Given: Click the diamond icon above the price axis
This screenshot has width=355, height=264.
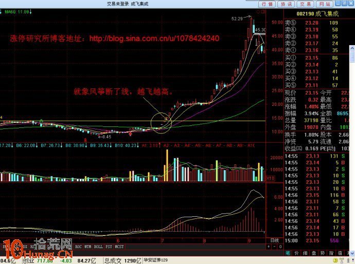Looking at the screenshot, I should (258, 11).
